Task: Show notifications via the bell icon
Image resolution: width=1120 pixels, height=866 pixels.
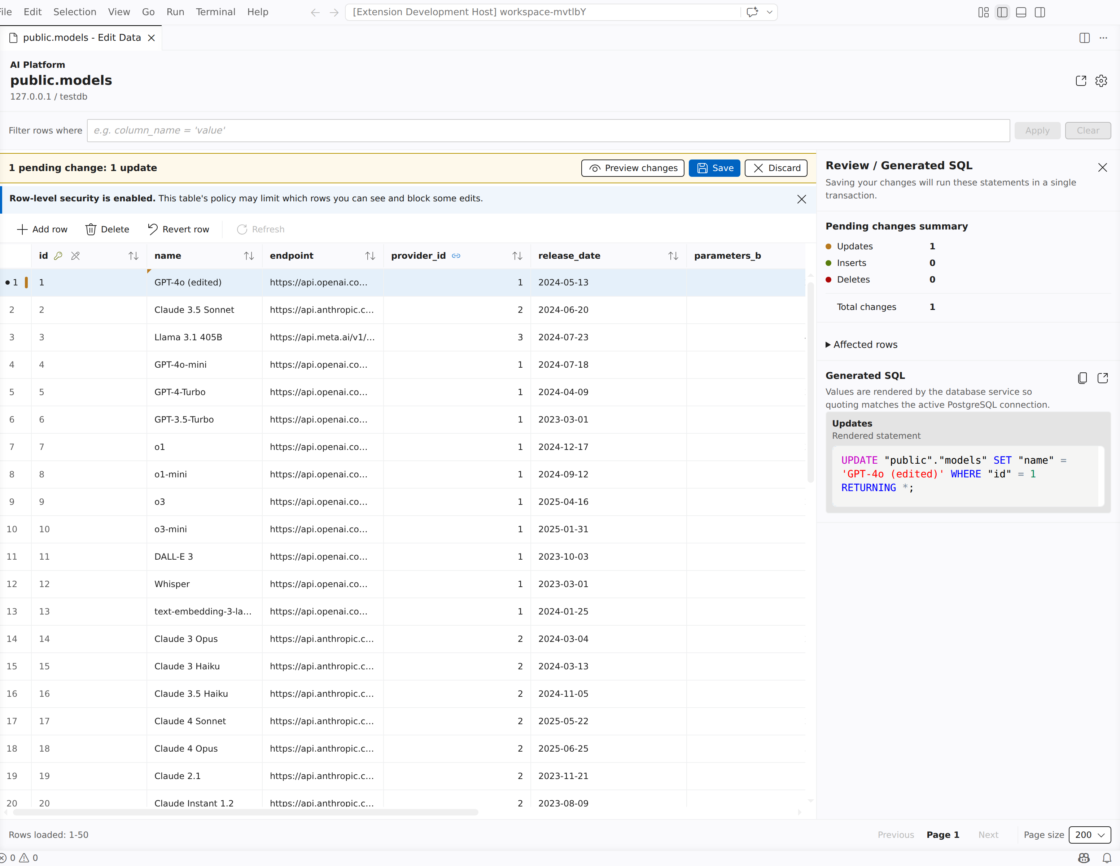Action: (1107, 858)
